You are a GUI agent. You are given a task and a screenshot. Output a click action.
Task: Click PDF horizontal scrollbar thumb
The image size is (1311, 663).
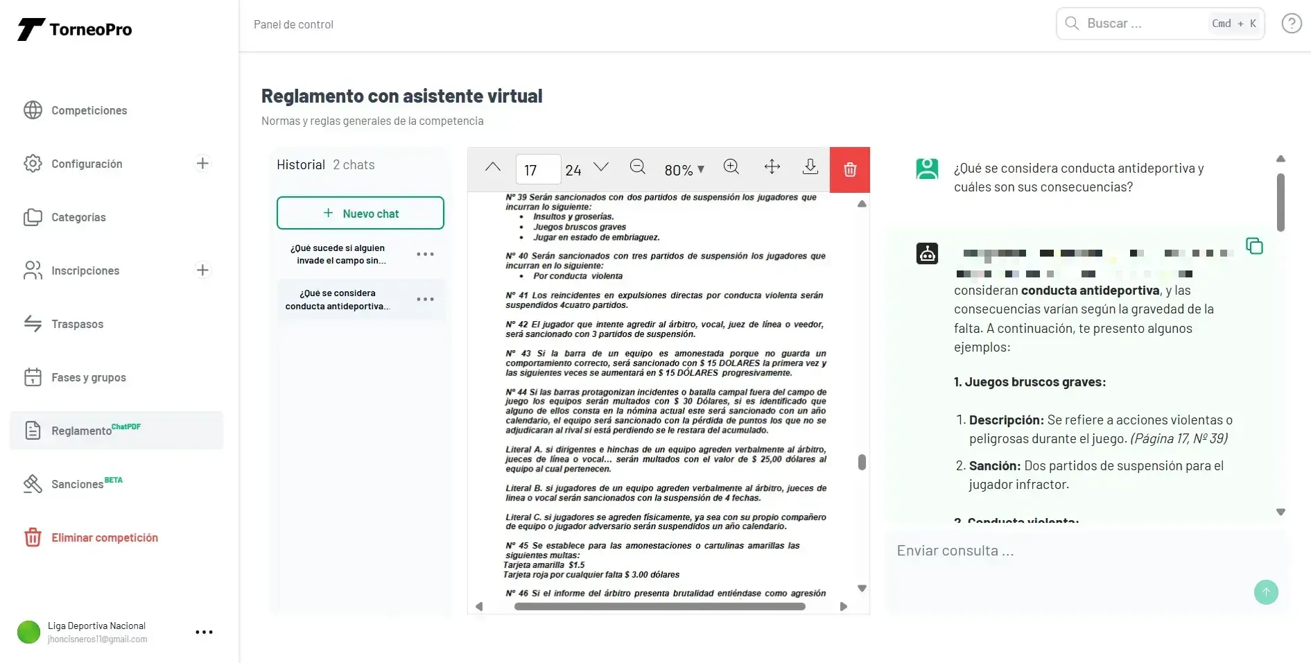pos(659,606)
